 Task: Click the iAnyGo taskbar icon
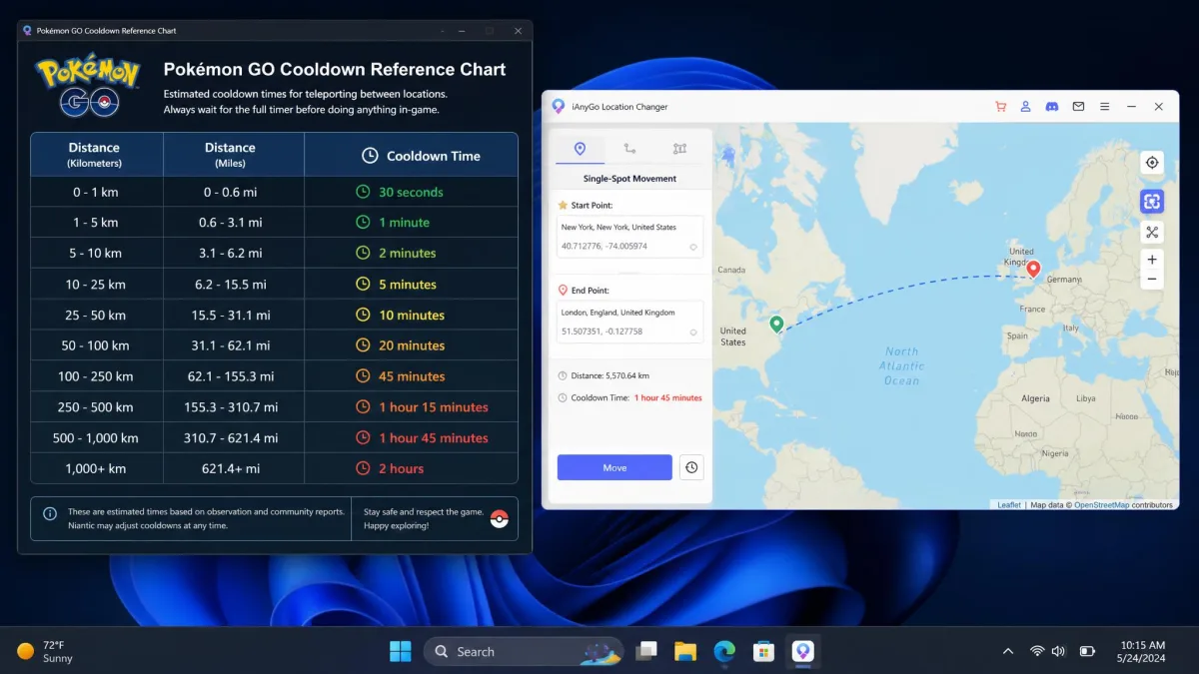[803, 651]
